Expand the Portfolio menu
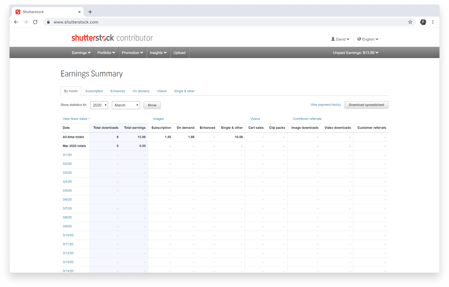This screenshot has height=287, width=449. 106,53
